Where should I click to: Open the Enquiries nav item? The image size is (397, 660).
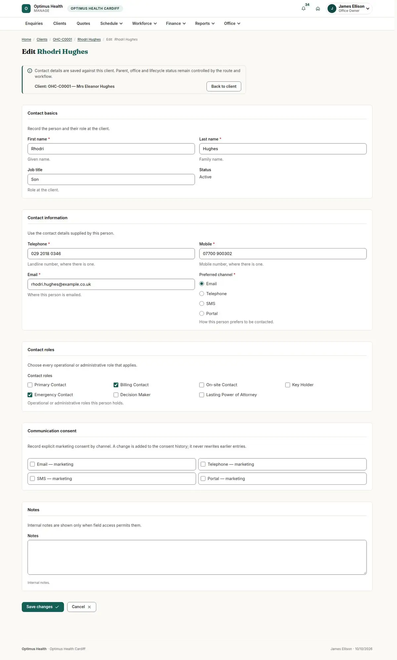(34, 24)
